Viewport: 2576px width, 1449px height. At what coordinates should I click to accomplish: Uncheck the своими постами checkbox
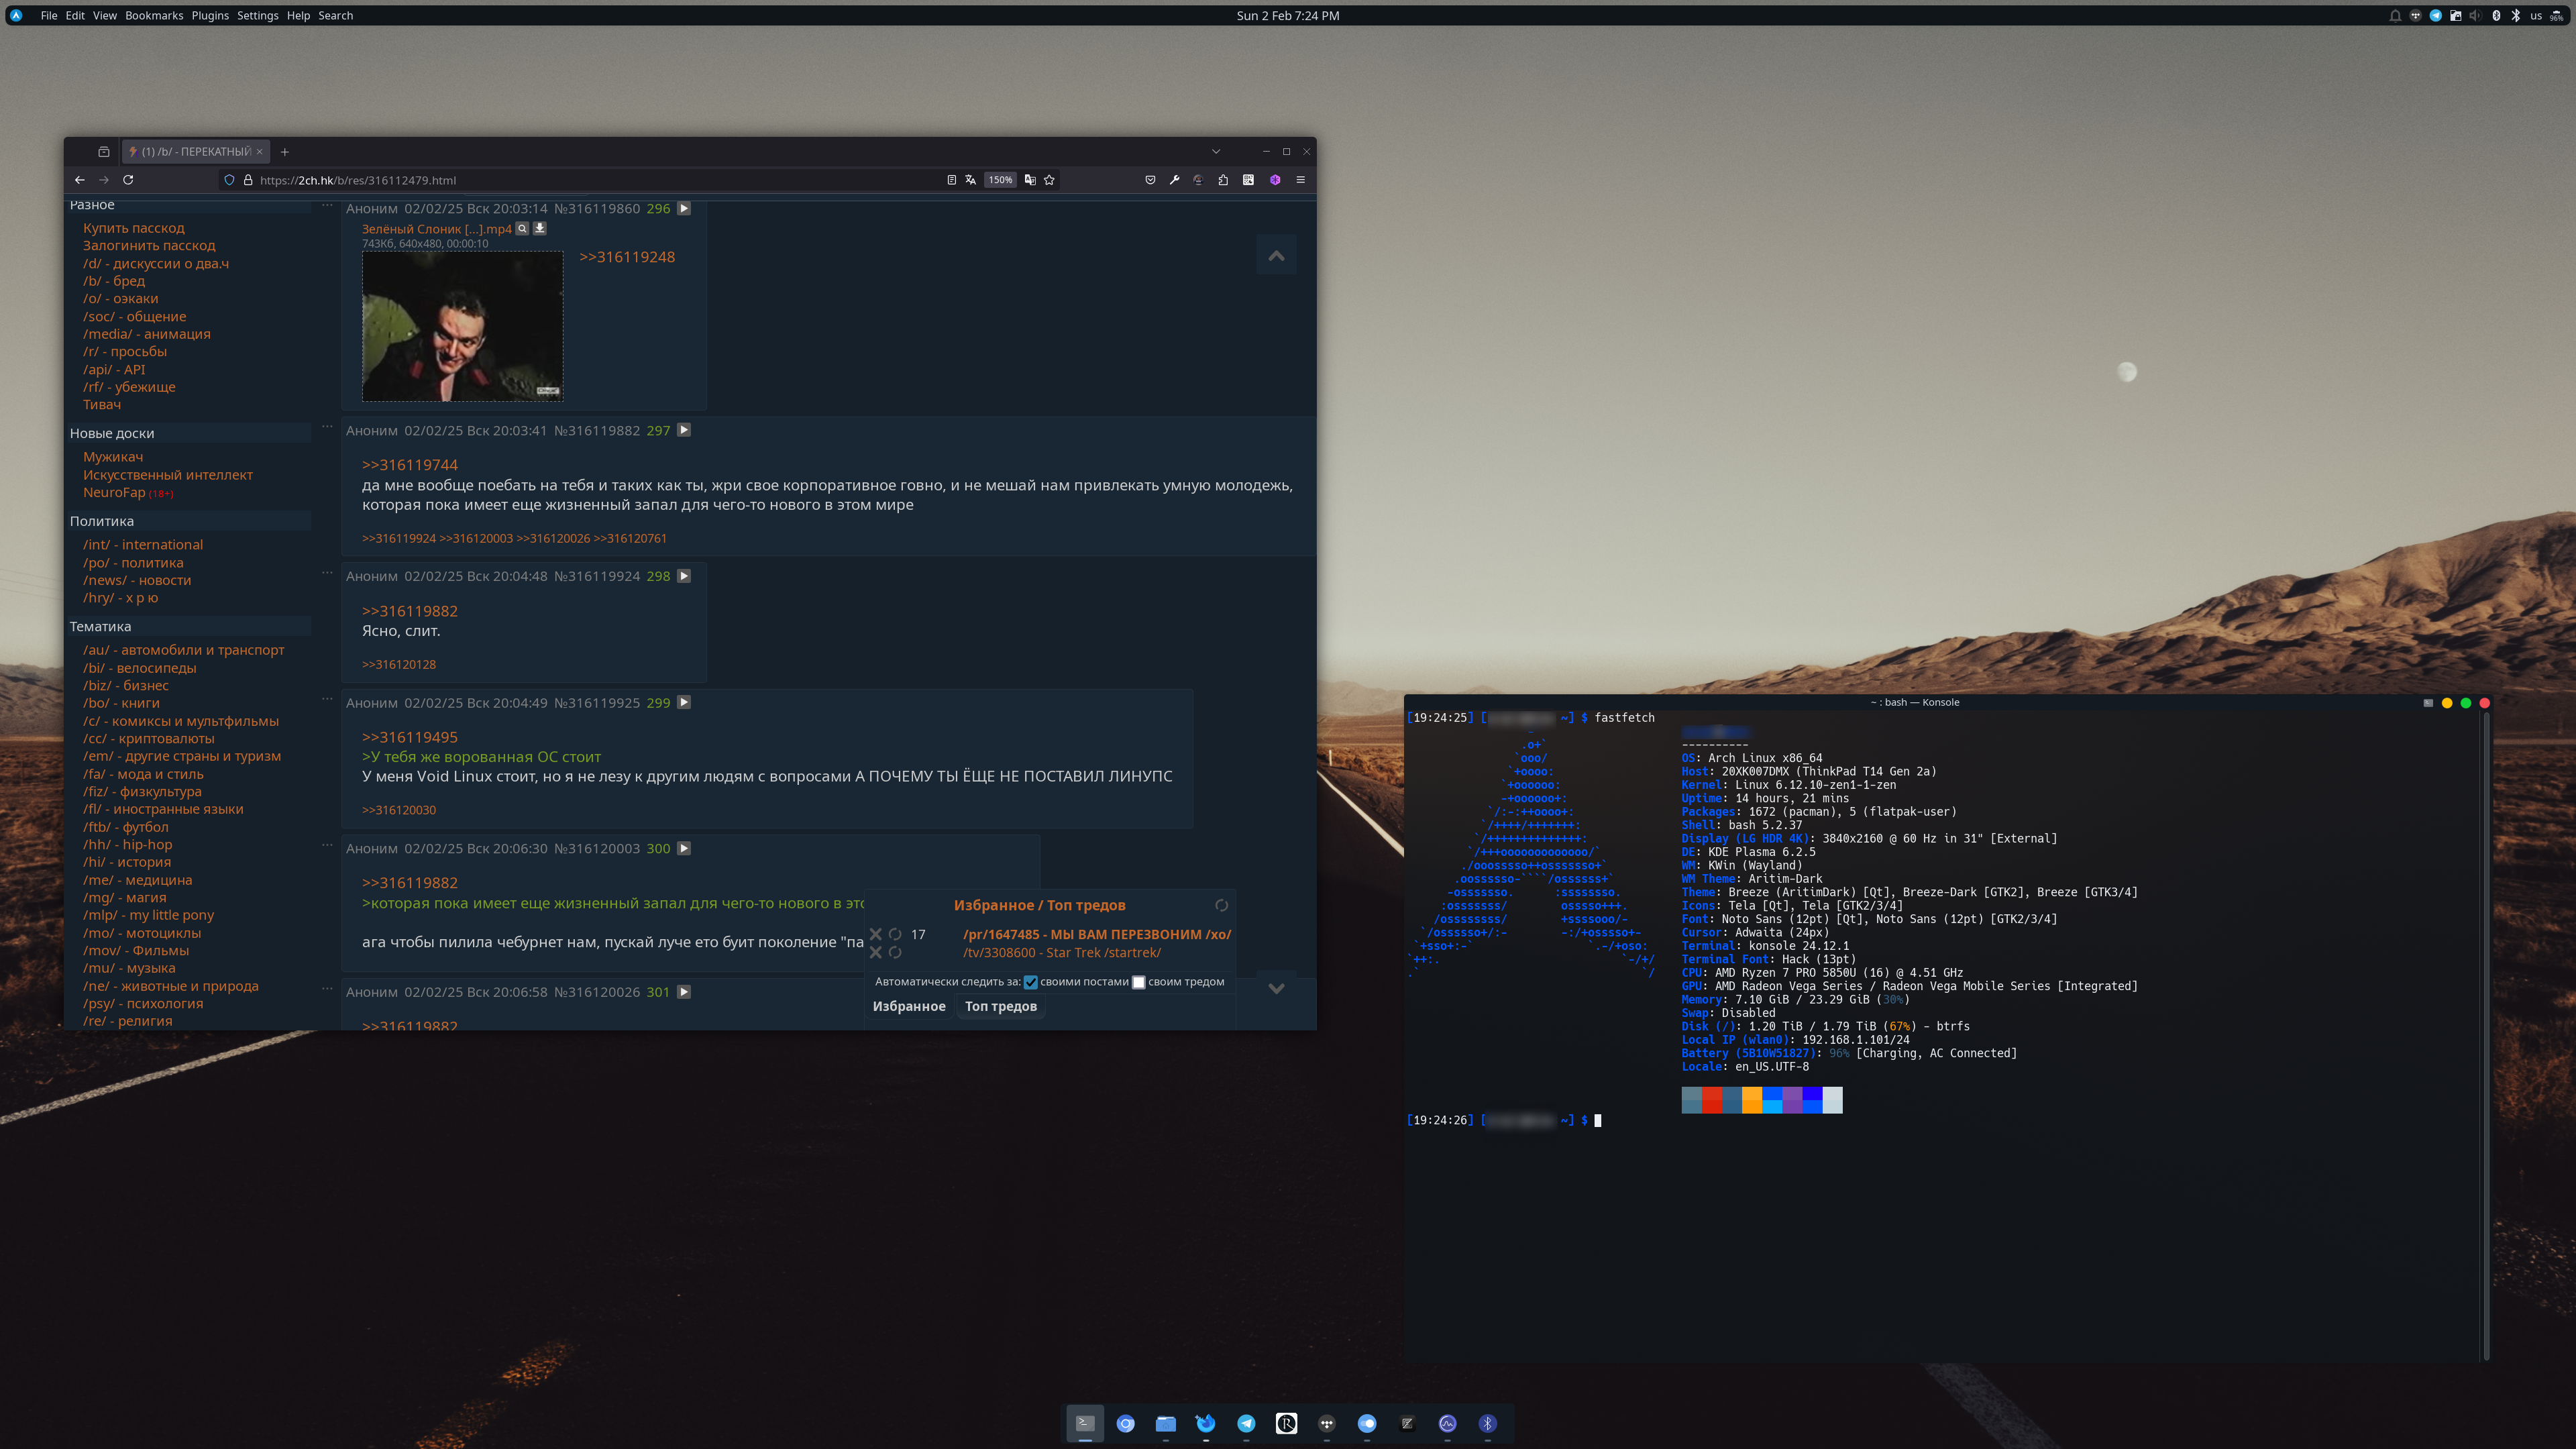click(1031, 982)
